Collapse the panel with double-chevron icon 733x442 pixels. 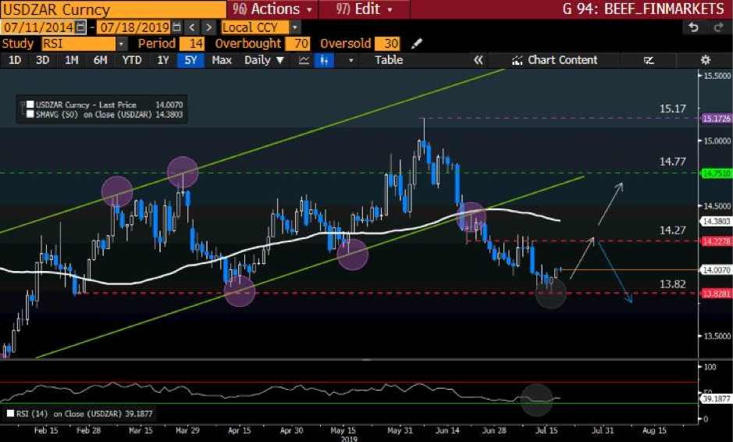click(478, 60)
